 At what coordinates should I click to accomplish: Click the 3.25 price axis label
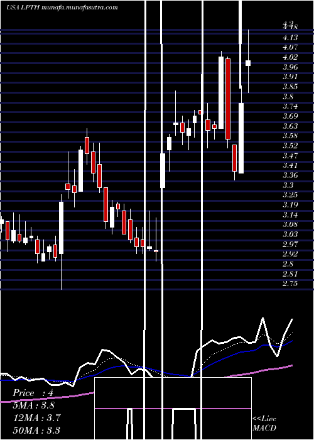coord(290,195)
